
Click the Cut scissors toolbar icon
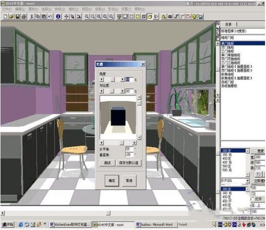point(32,17)
